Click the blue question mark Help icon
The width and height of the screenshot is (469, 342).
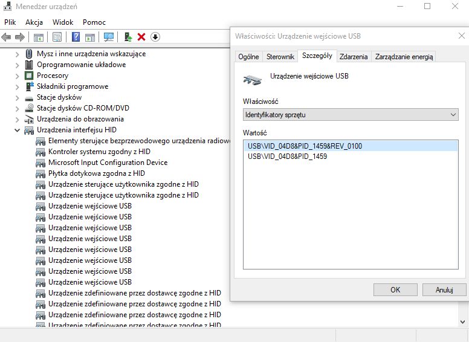[x=76, y=37]
